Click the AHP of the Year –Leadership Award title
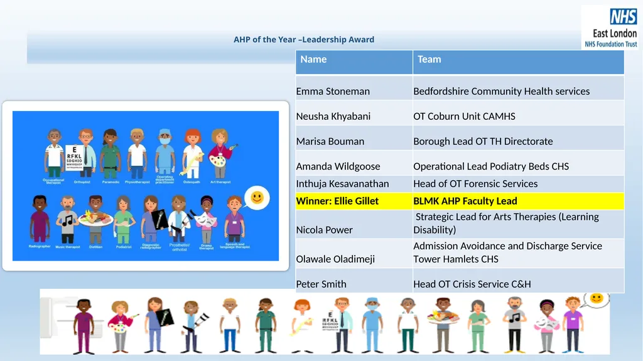 [304, 40]
